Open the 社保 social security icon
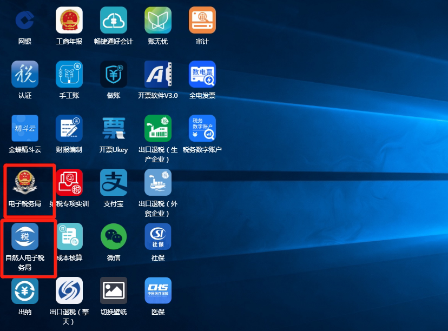 (157, 236)
